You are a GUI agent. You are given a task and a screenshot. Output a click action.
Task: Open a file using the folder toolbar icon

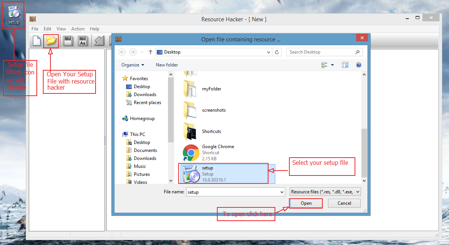click(x=51, y=41)
